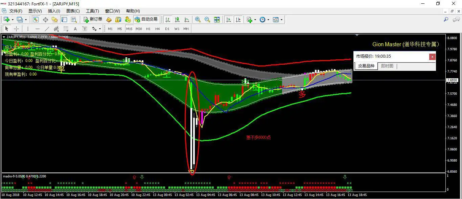Tile chart windows icon
Image resolution: width=462 pixels, height=199 pixels.
tap(217, 20)
